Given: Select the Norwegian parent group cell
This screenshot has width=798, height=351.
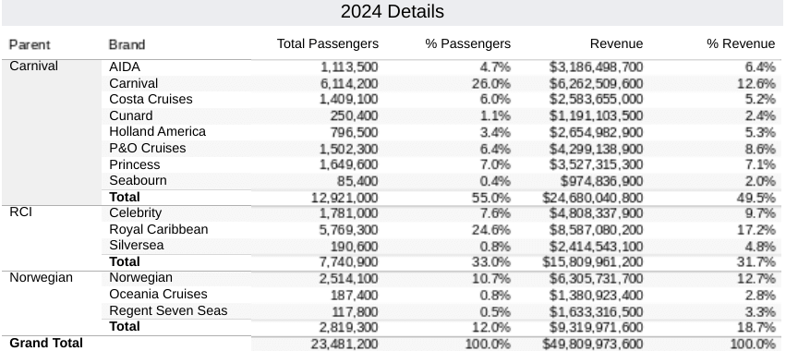Looking at the screenshot, I should click(x=52, y=303).
